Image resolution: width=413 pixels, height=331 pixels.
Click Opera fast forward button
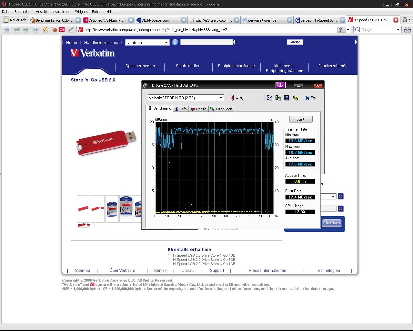point(35,29)
